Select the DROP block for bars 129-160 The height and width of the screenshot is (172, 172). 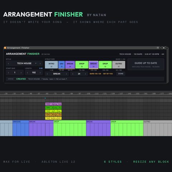pyautogui.click(x=105, y=65)
